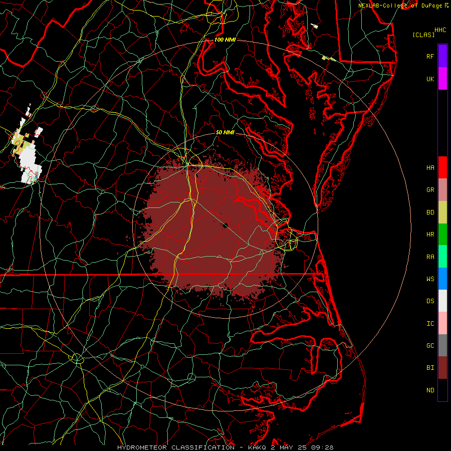
Task: Click the UK legend label
Action: [x=430, y=79]
